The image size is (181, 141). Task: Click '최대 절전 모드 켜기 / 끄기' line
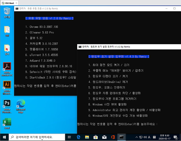tap(109, 65)
